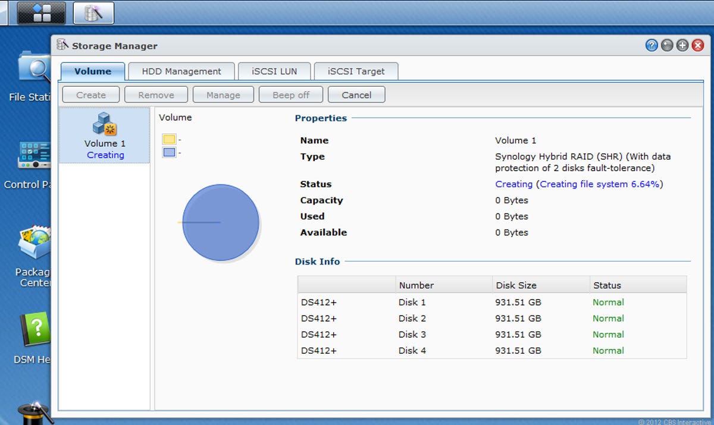This screenshot has height=425, width=714.
Task: Click the volume usage pie chart
Action: (x=221, y=222)
